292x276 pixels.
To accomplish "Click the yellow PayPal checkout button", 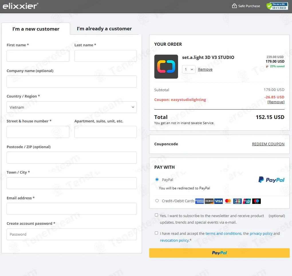I will coord(219,253).
